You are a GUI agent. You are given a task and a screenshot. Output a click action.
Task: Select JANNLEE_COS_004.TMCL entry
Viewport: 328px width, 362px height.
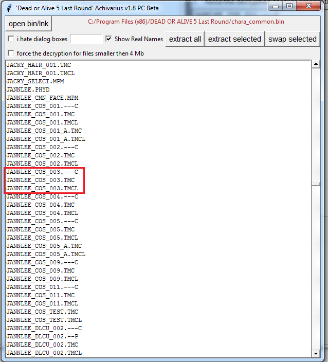click(43, 213)
